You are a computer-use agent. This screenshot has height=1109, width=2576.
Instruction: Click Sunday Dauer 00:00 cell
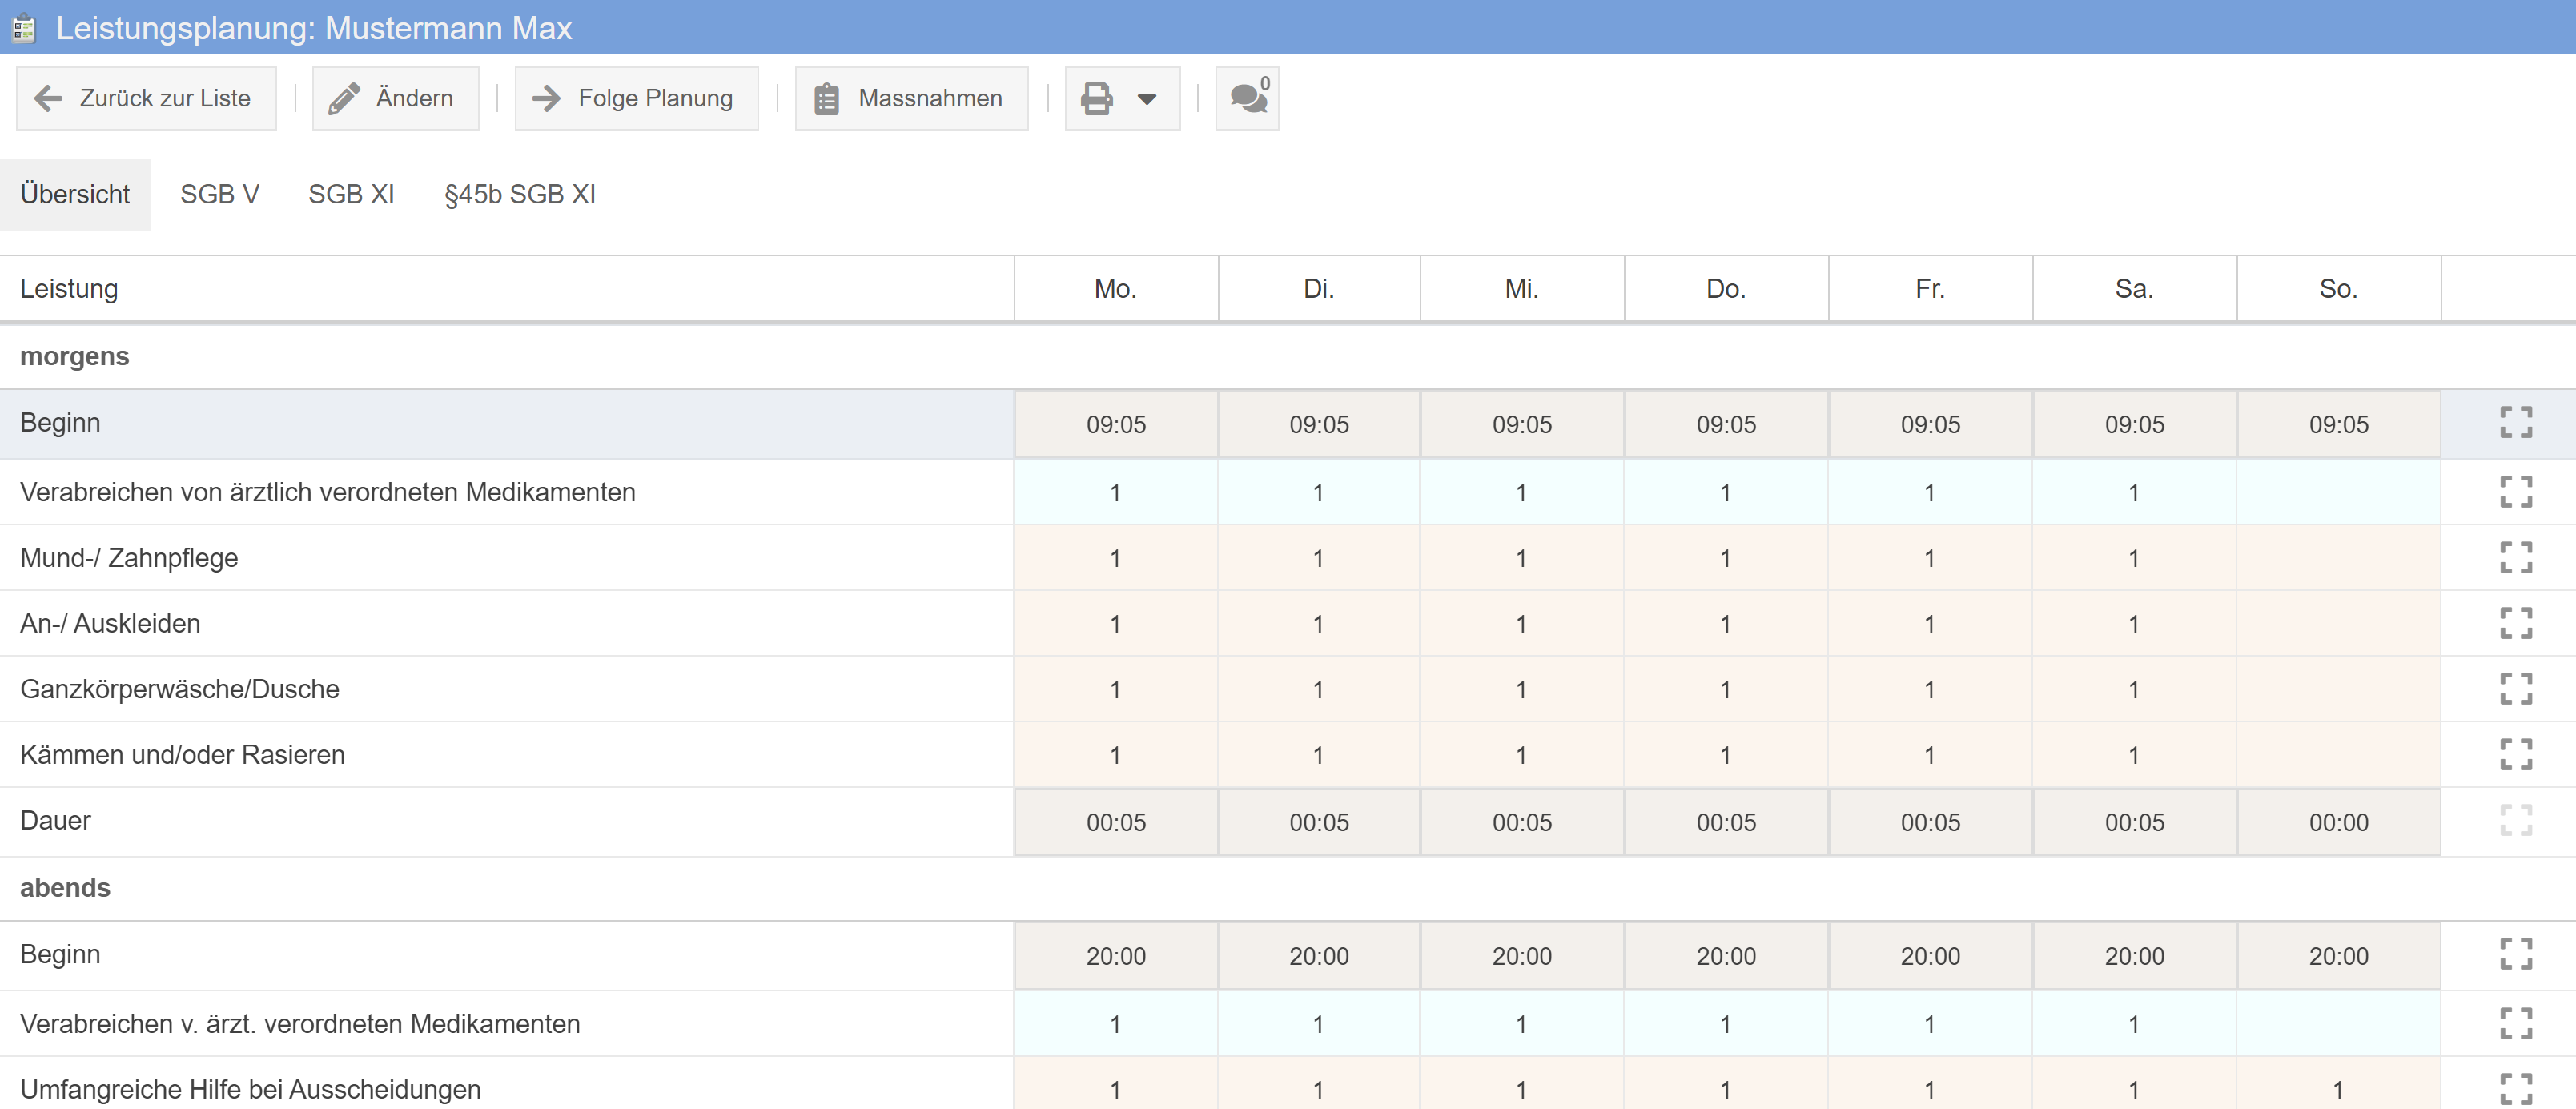2337,822
